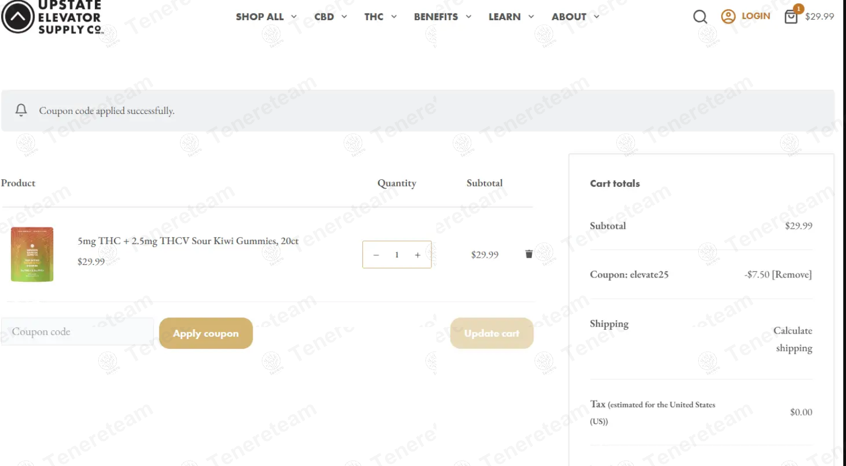
Task: Open the Benefits menu
Action: click(442, 17)
